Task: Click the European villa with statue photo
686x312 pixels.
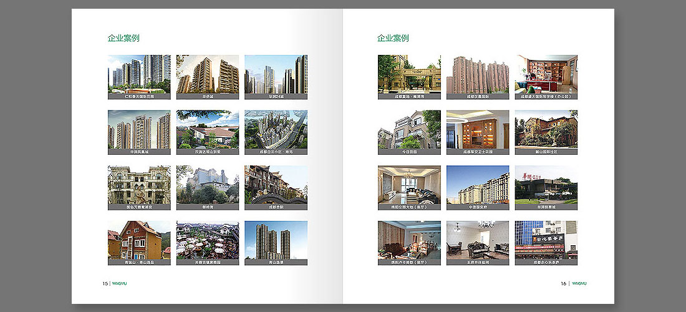Action: [139, 184]
